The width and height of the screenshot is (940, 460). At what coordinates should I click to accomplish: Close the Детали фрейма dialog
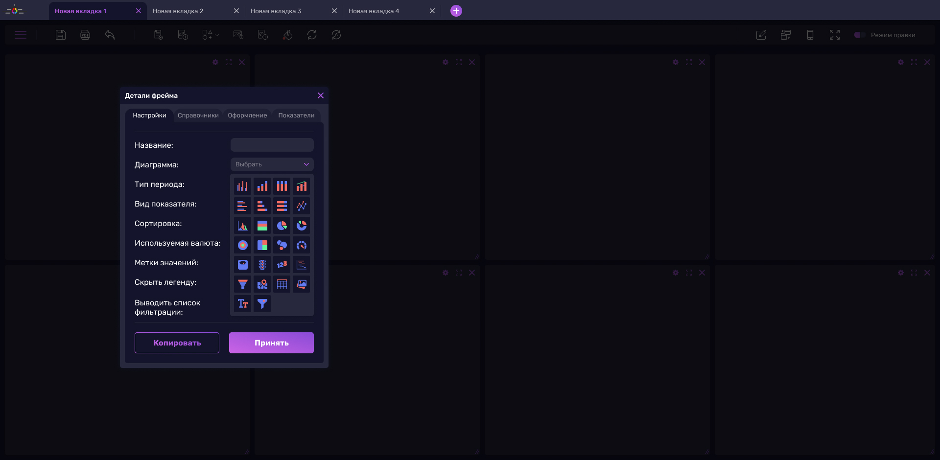click(x=321, y=95)
